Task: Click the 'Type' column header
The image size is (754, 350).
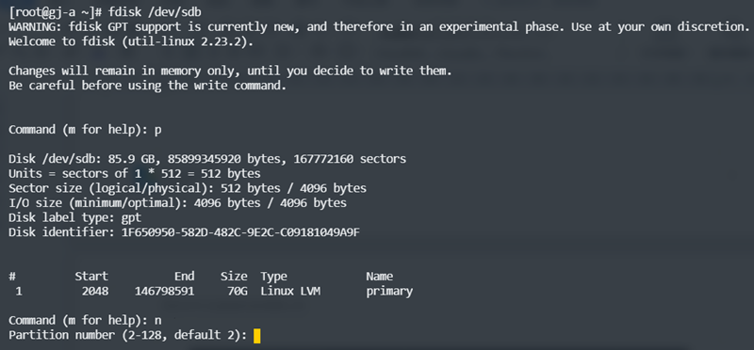Action: pyautogui.click(x=274, y=277)
